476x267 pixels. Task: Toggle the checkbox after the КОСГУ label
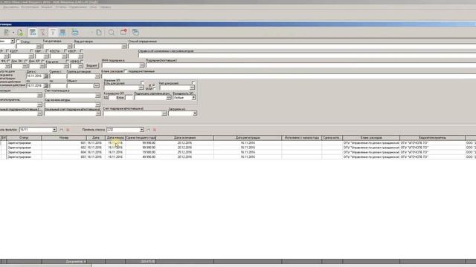coord(65,51)
